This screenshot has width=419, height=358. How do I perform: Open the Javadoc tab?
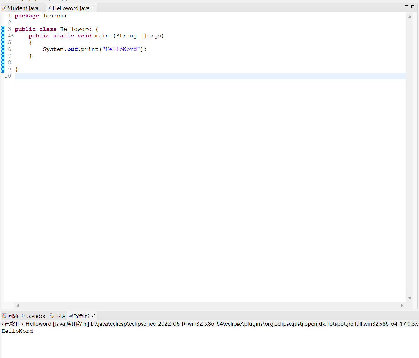pos(34,316)
